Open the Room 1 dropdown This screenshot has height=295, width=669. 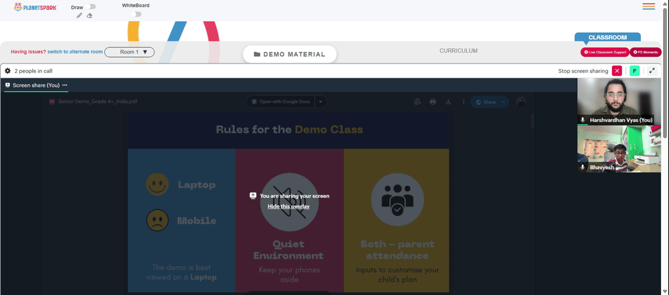click(x=129, y=52)
